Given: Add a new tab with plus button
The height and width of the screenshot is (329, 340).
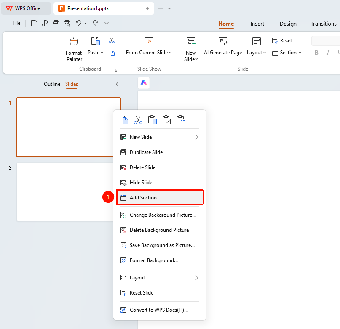Looking at the screenshot, I should coord(161,8).
